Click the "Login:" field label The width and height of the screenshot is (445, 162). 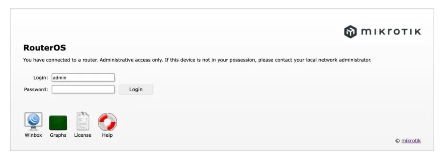coord(40,77)
